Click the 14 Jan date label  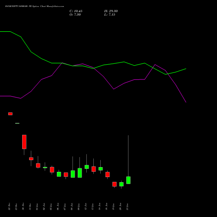tap(100, 207)
